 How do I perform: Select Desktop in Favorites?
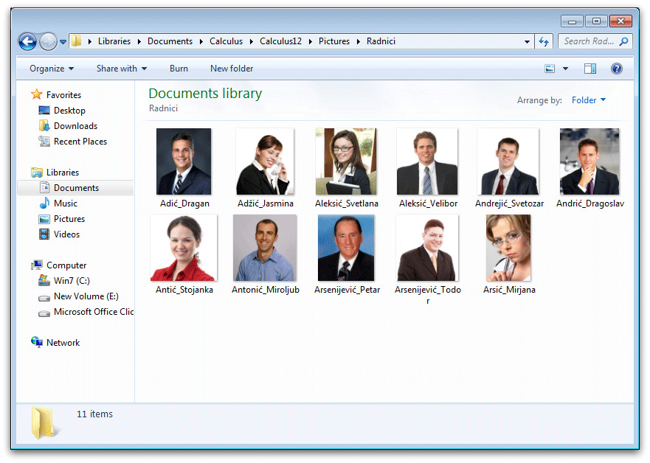tap(69, 111)
